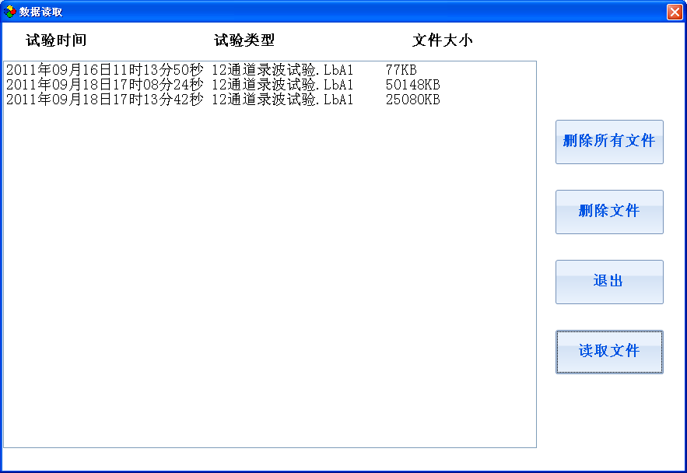Screen dimensions: 687x473
Task: Click the 50148KB file size entry
Action: 412,85
